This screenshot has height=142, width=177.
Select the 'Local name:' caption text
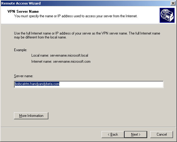tap(40, 55)
